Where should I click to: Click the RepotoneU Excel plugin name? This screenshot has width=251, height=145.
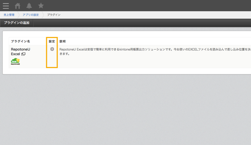(20, 52)
